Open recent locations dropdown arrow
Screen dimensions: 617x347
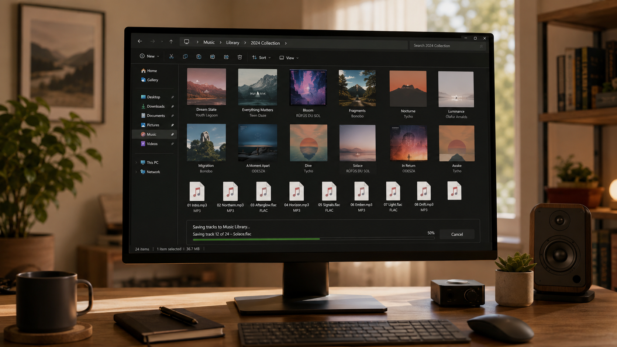pyautogui.click(x=162, y=42)
